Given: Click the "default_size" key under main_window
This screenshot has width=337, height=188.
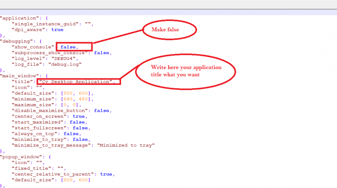Looking at the screenshot, I should coord(33,94).
